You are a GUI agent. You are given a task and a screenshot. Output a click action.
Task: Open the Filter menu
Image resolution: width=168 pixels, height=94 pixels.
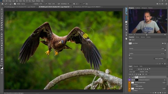coord(24,1)
